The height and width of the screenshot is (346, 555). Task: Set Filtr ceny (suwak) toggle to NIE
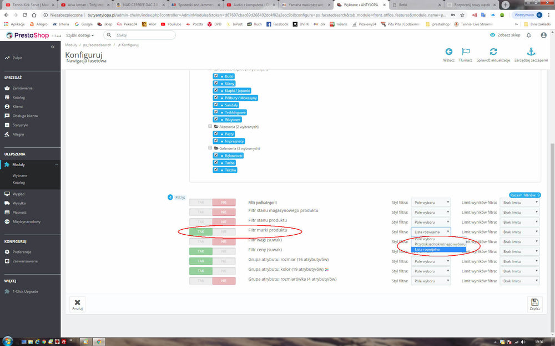224,251
